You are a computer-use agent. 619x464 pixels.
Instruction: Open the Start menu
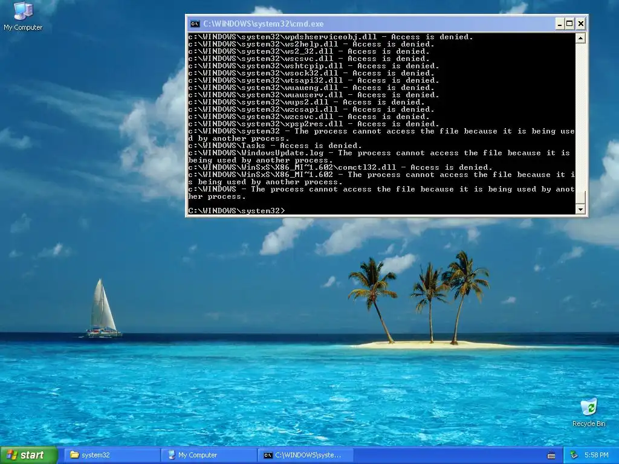point(29,455)
